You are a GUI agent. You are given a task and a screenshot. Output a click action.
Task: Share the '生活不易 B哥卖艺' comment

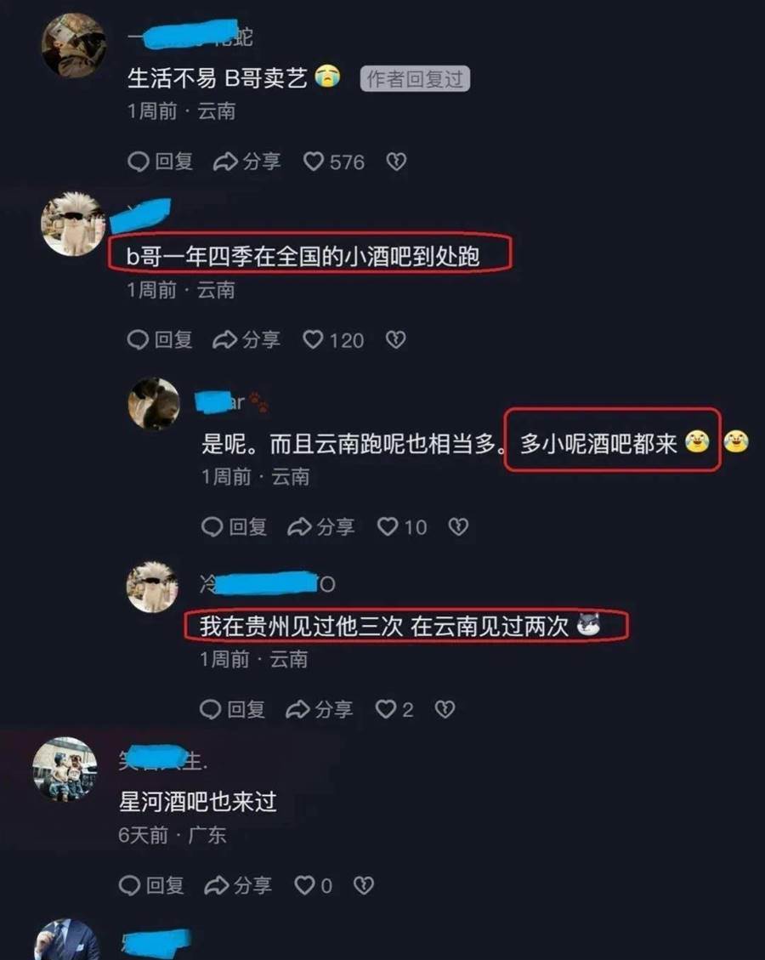point(246,162)
